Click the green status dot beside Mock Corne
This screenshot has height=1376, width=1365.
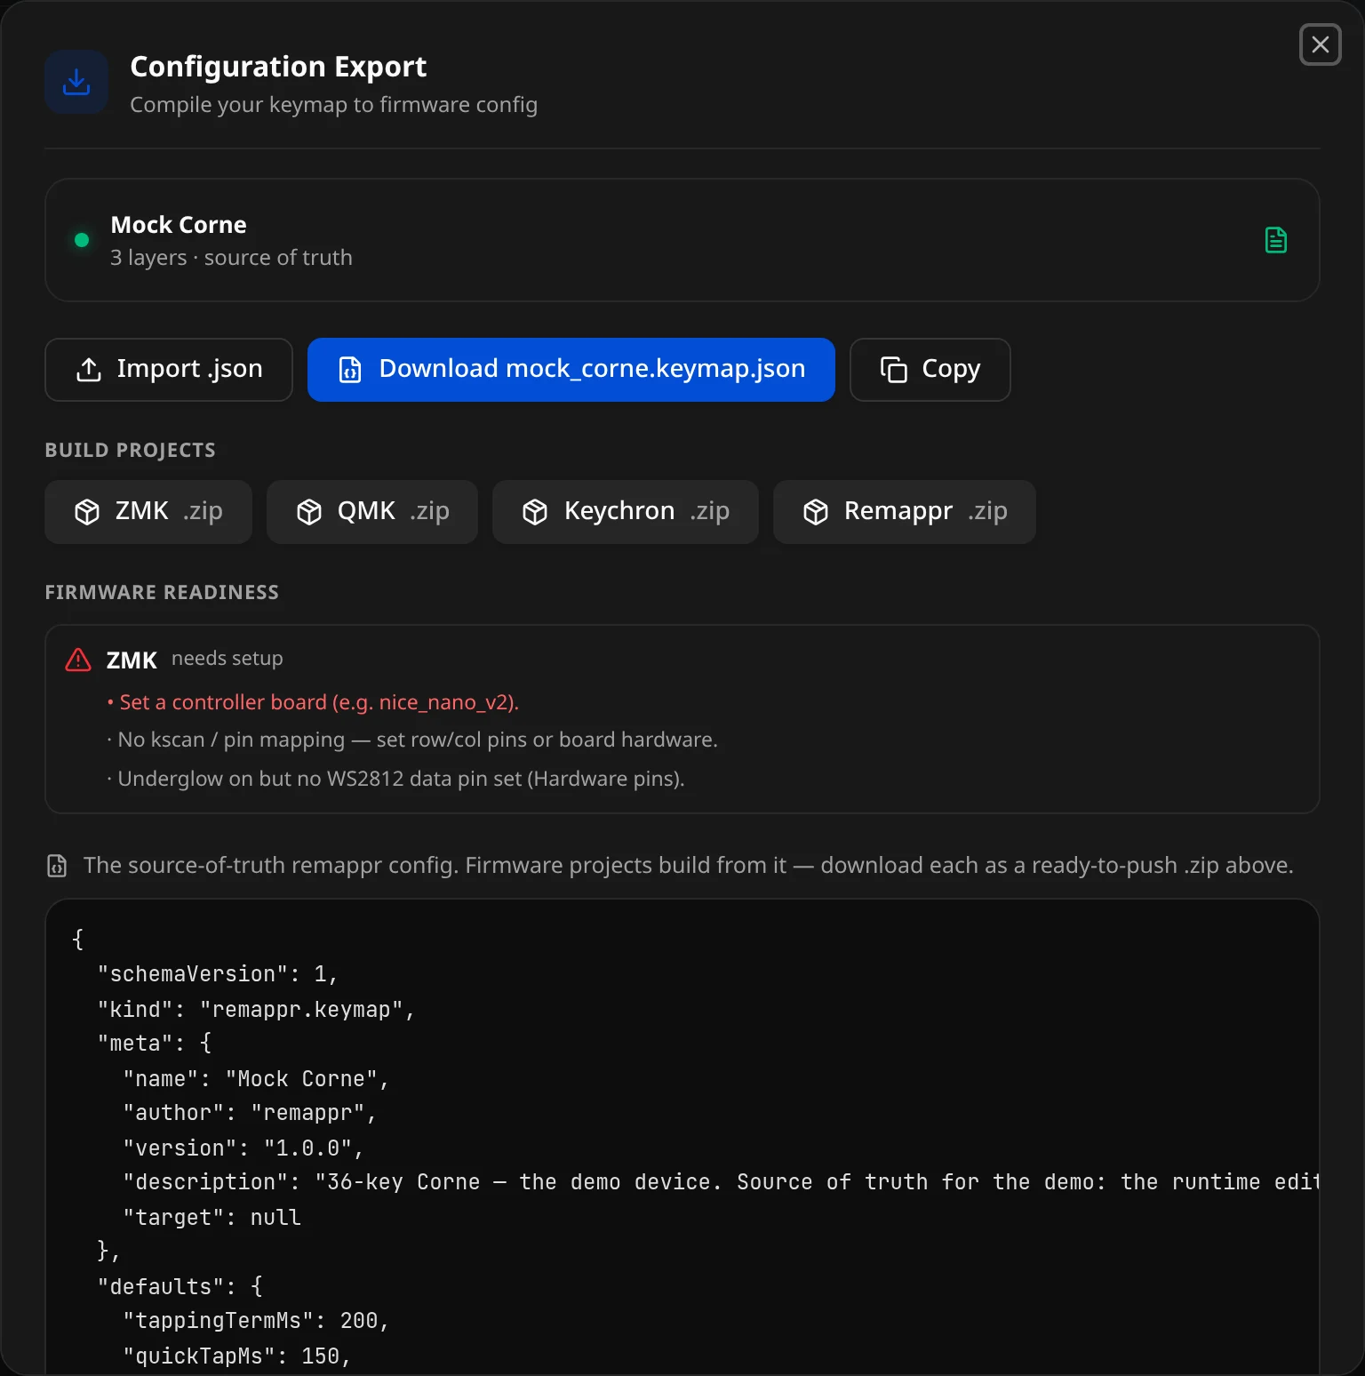pos(82,240)
